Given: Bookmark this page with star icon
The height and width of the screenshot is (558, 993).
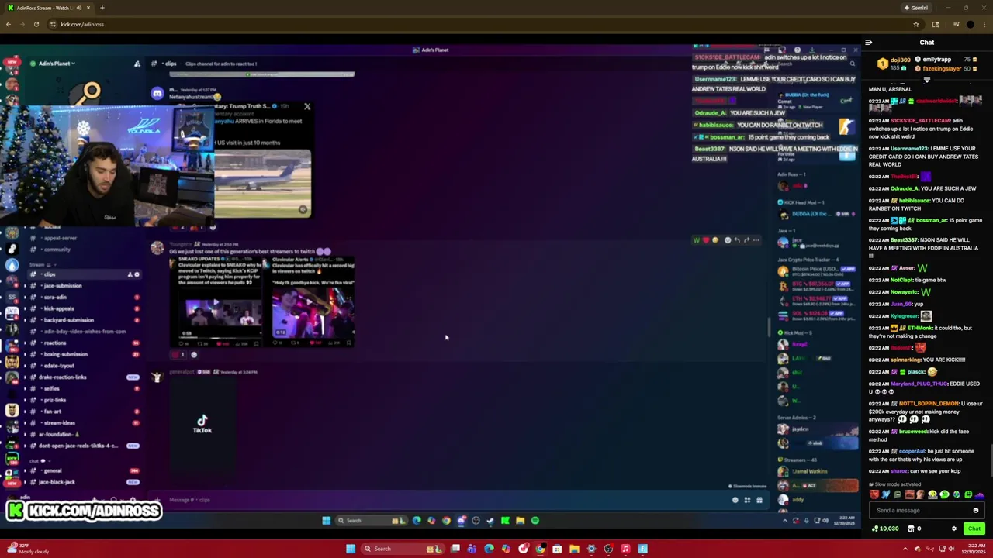Looking at the screenshot, I should click(915, 24).
